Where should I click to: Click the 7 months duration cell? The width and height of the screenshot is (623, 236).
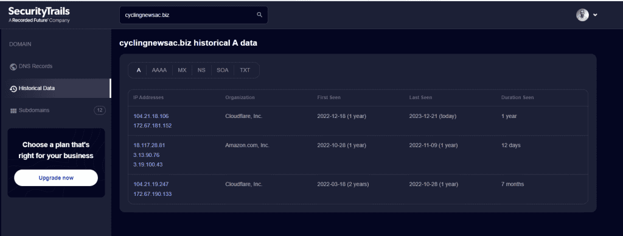[512, 184]
